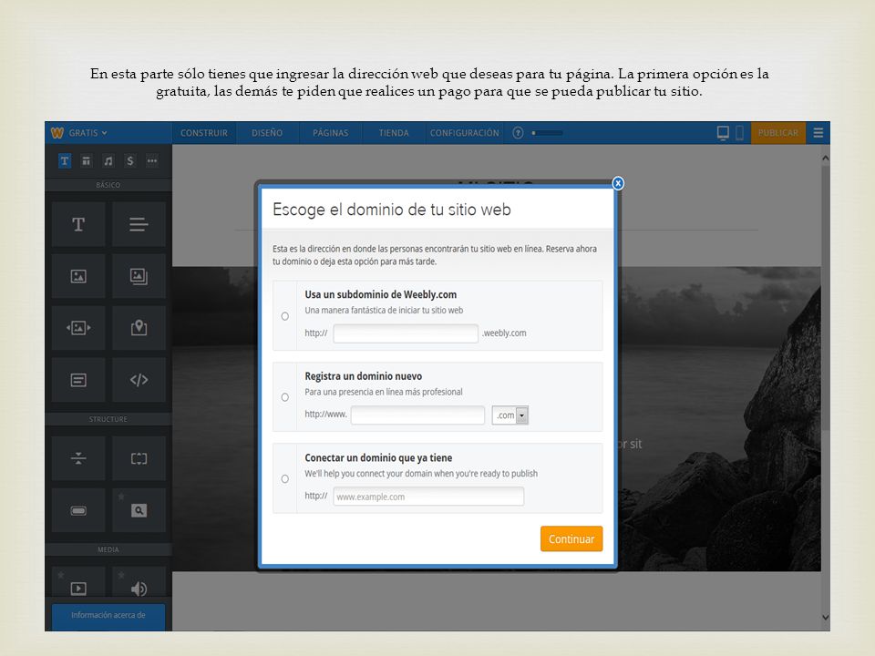Focus the weebly.com subdomain input field
Screen dimensions: 875x656
(406, 333)
